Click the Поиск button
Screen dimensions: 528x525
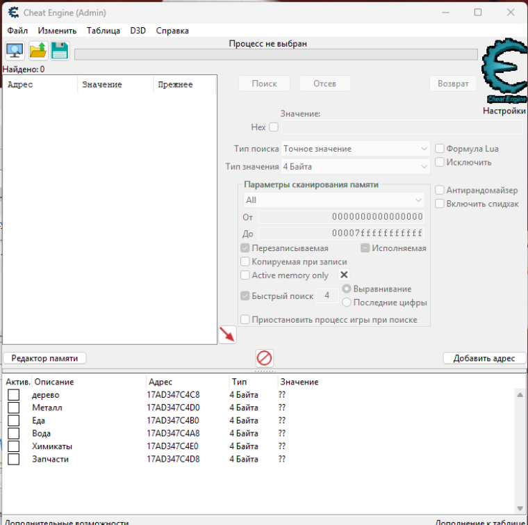pyautogui.click(x=264, y=83)
